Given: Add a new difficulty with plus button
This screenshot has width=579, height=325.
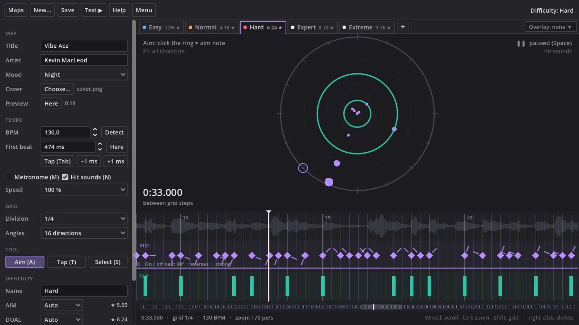Looking at the screenshot, I should (403, 27).
